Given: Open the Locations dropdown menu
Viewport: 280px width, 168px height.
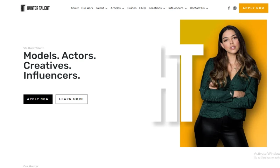Looking at the screenshot, I should (x=157, y=8).
